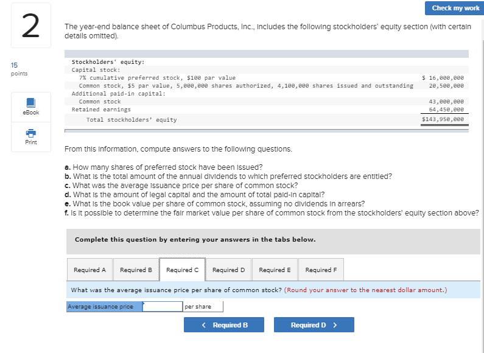The height and width of the screenshot is (353, 484).
Task: Click the '15 points' label
Action: (19, 69)
